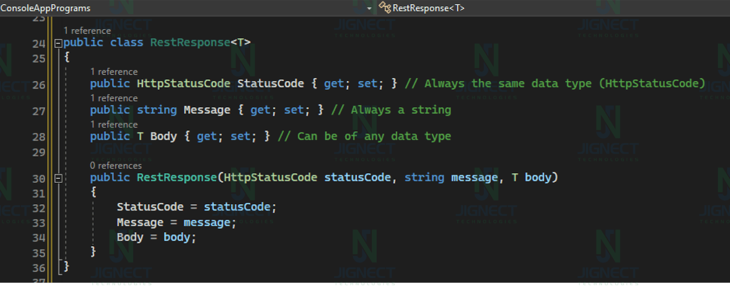
Task: Open the '0 references' CodeLens above the constructor
Action: 116,166
